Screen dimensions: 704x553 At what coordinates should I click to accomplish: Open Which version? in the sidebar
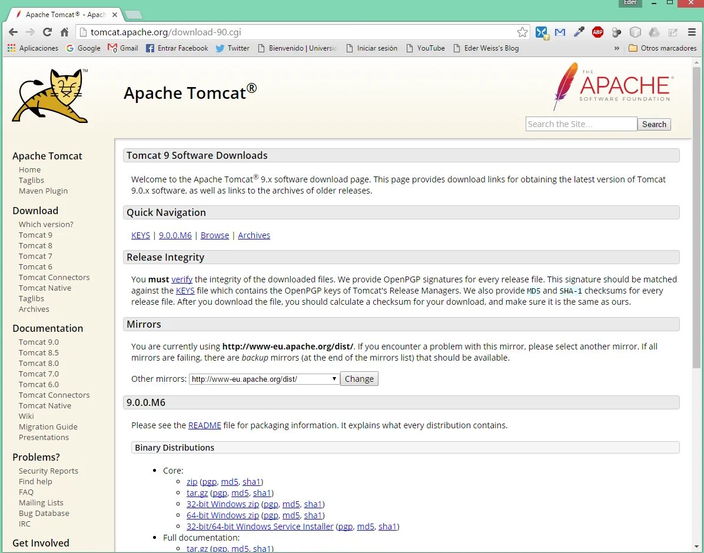46,224
